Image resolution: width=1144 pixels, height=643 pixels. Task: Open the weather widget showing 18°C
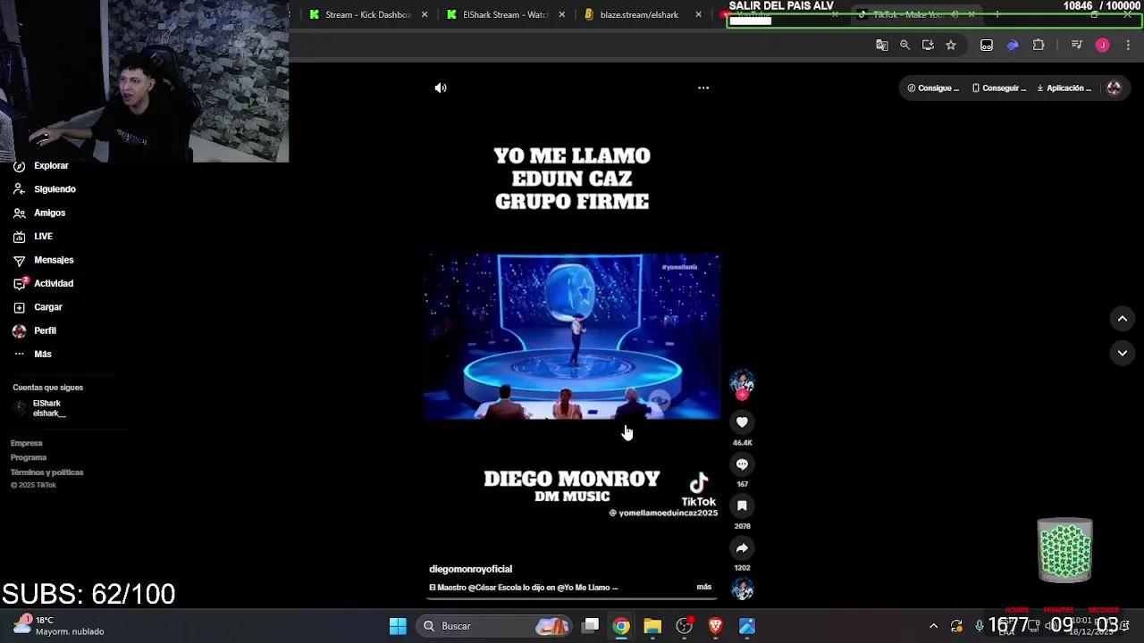click(58, 625)
